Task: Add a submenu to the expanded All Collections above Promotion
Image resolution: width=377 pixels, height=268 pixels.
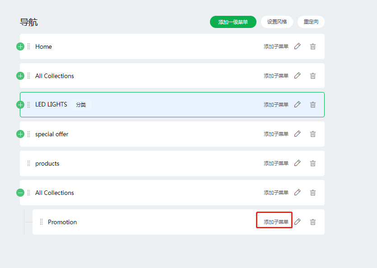Action: tap(276, 193)
